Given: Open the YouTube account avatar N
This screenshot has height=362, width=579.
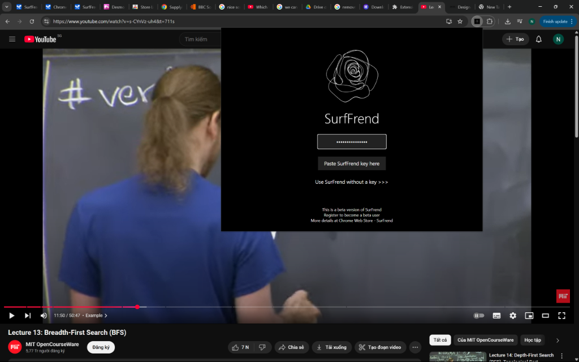Looking at the screenshot, I should coord(558,39).
